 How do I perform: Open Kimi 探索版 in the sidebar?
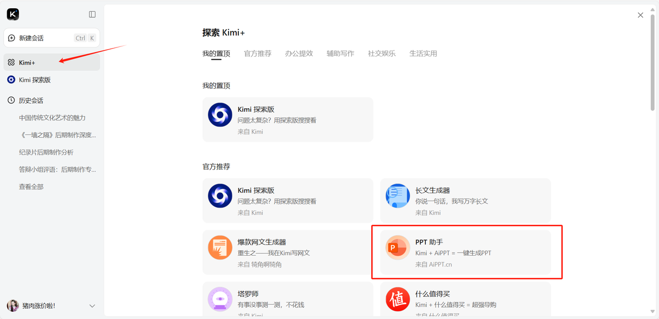pos(51,80)
